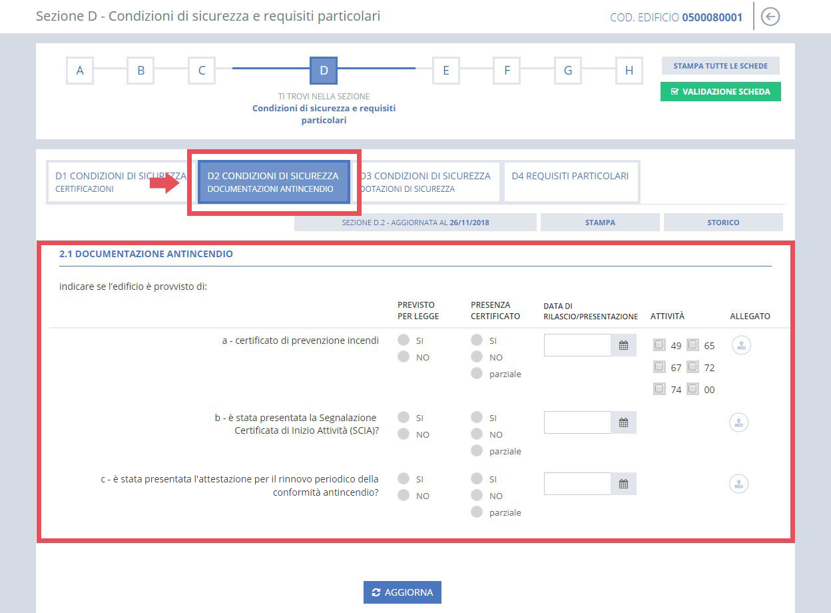
Task: Check activity 00 in the ATTIVITÀ list
Action: (692, 389)
